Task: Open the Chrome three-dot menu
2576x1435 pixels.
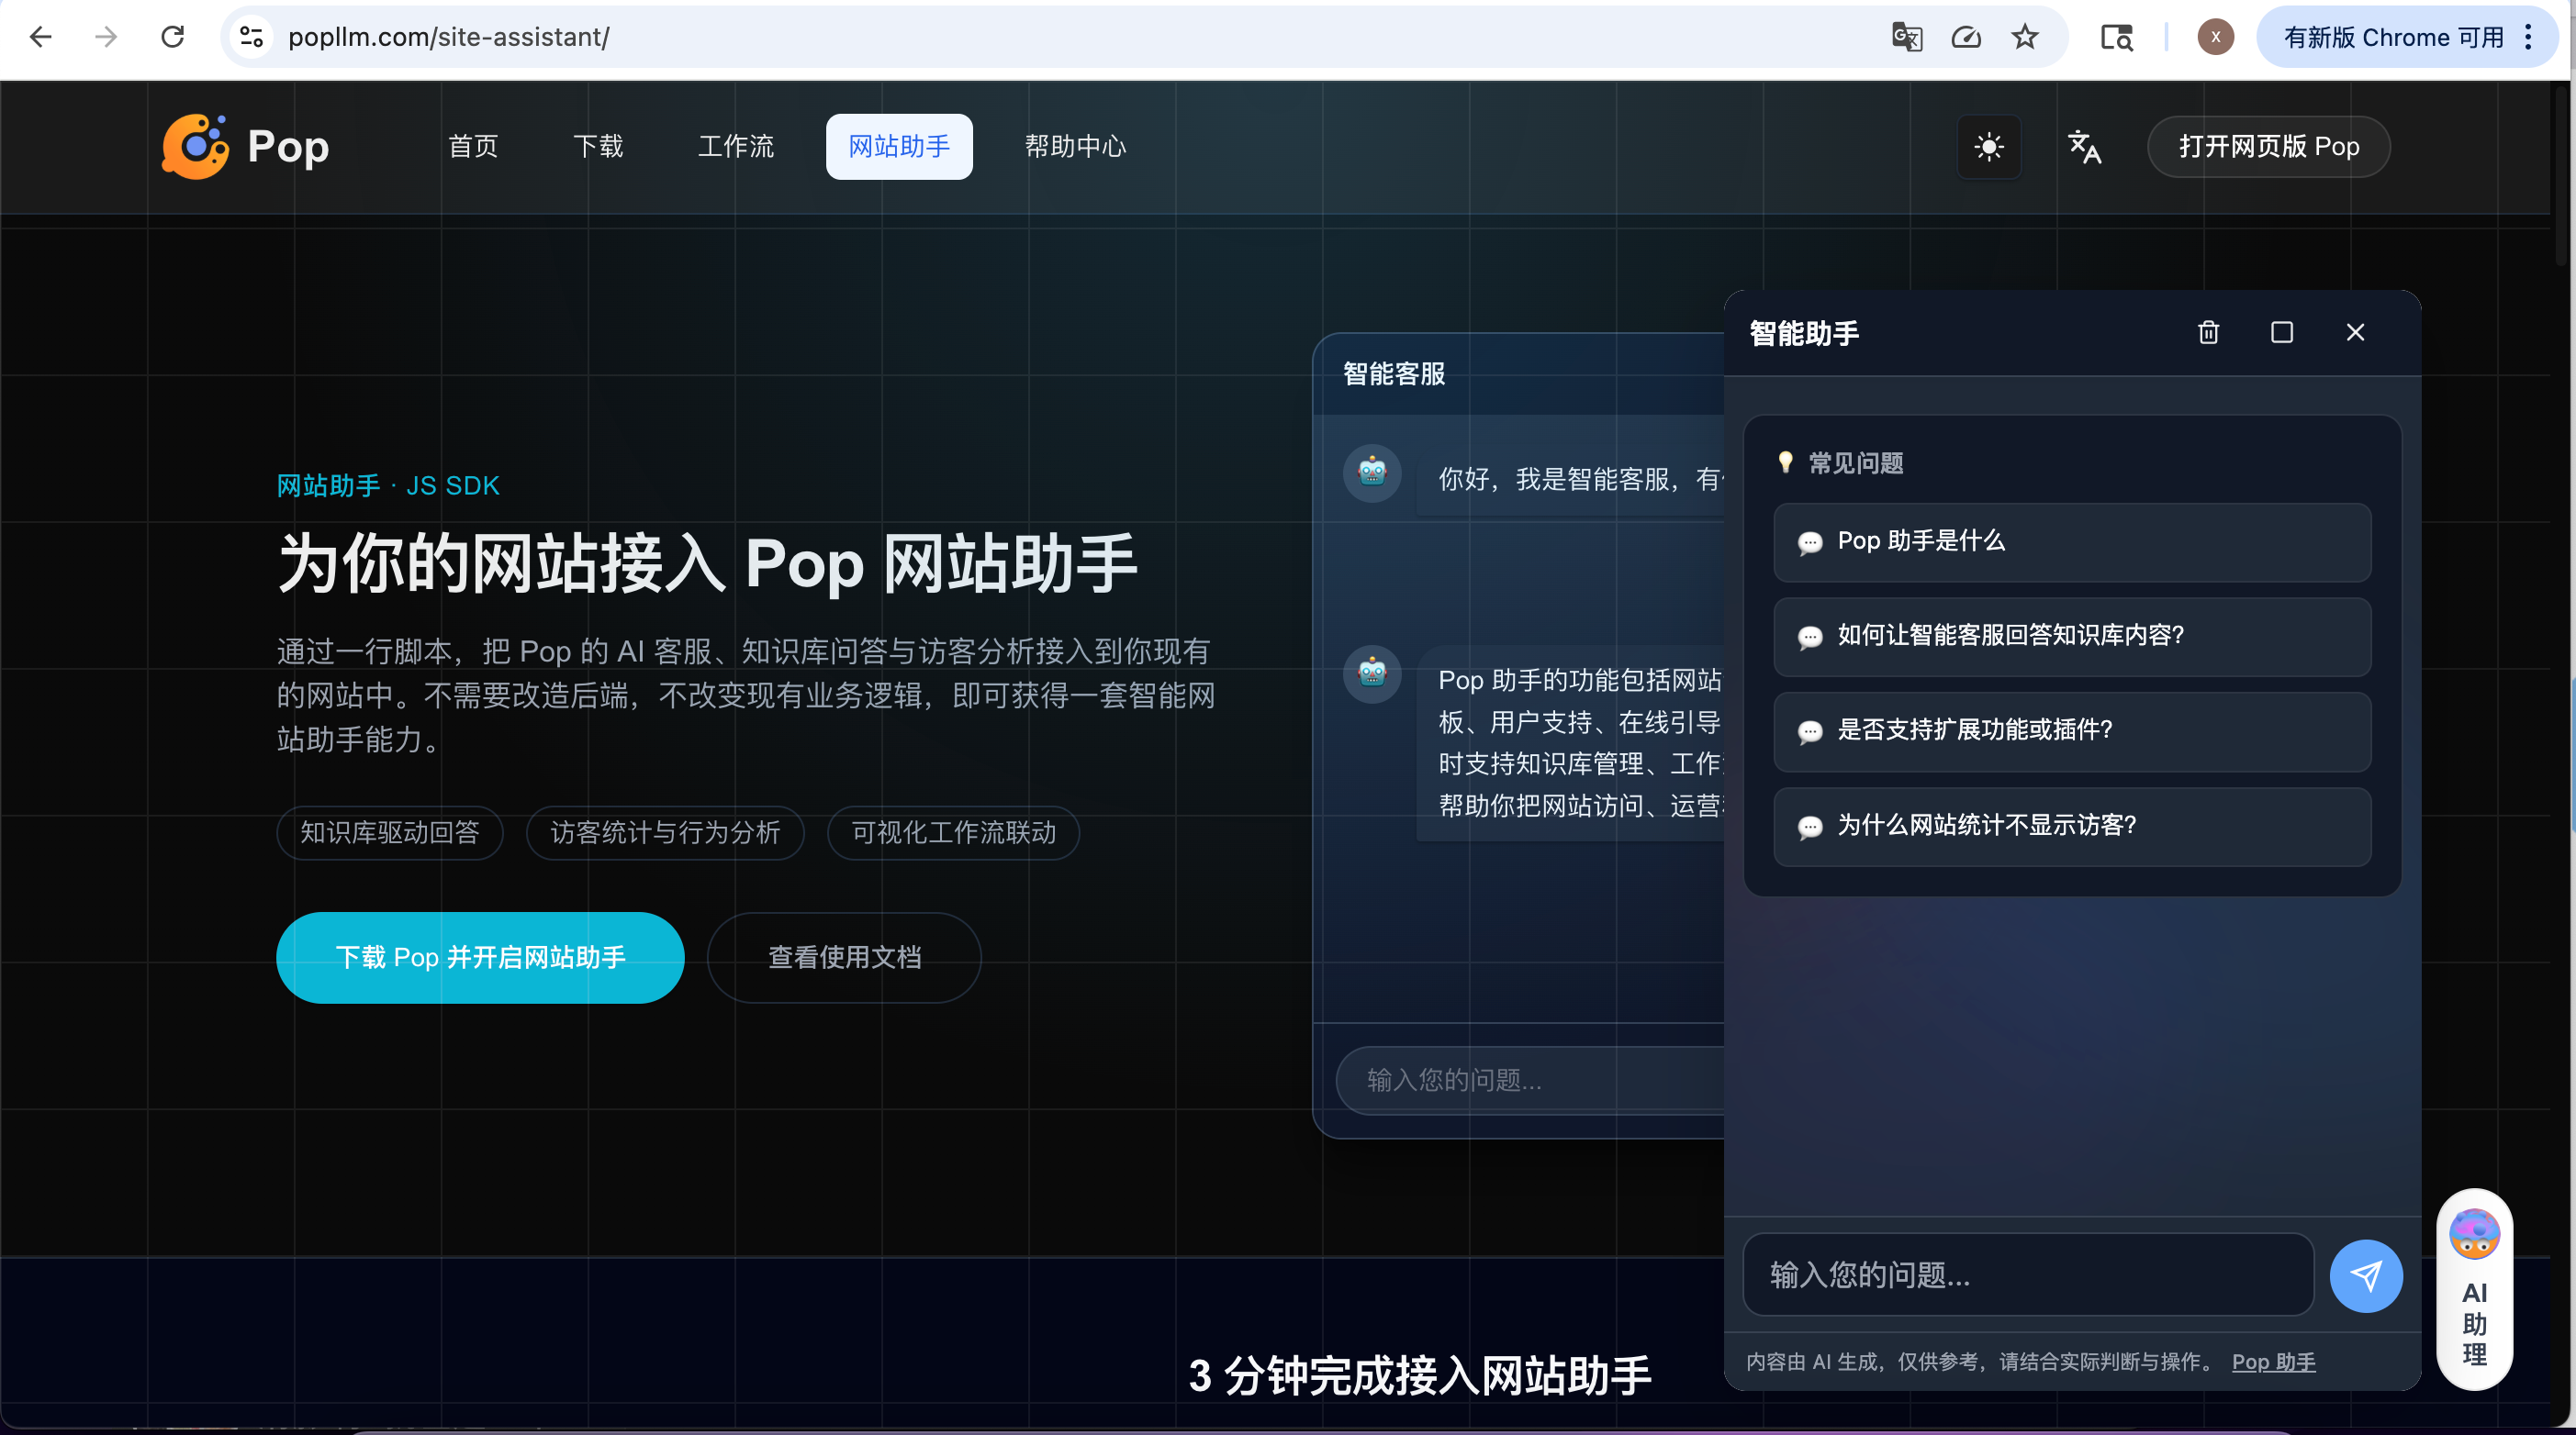Action: pyautogui.click(x=2529, y=37)
